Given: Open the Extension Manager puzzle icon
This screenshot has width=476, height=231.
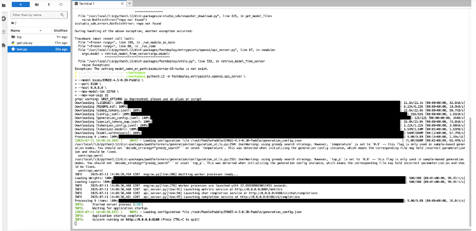Looking at the screenshot, I should click(x=3, y=45).
